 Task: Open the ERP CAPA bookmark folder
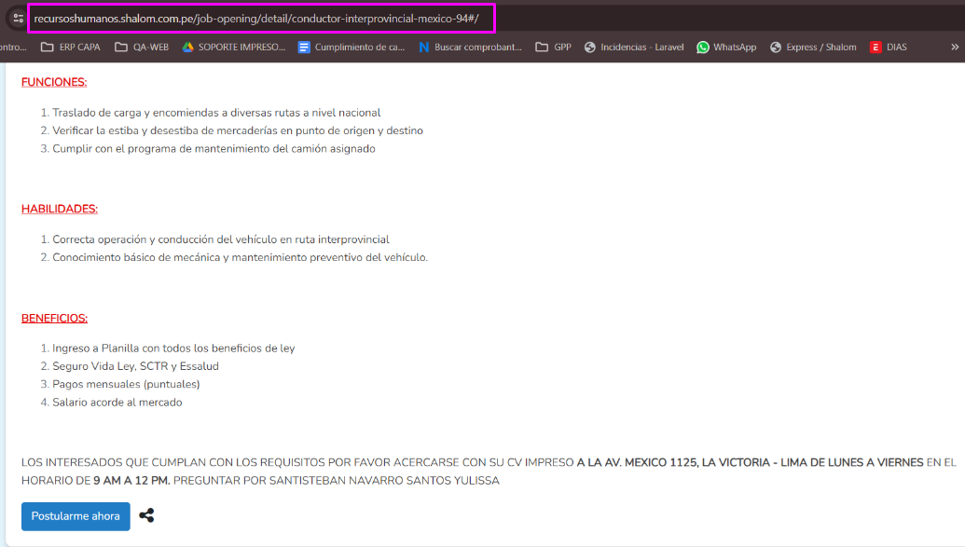point(71,47)
